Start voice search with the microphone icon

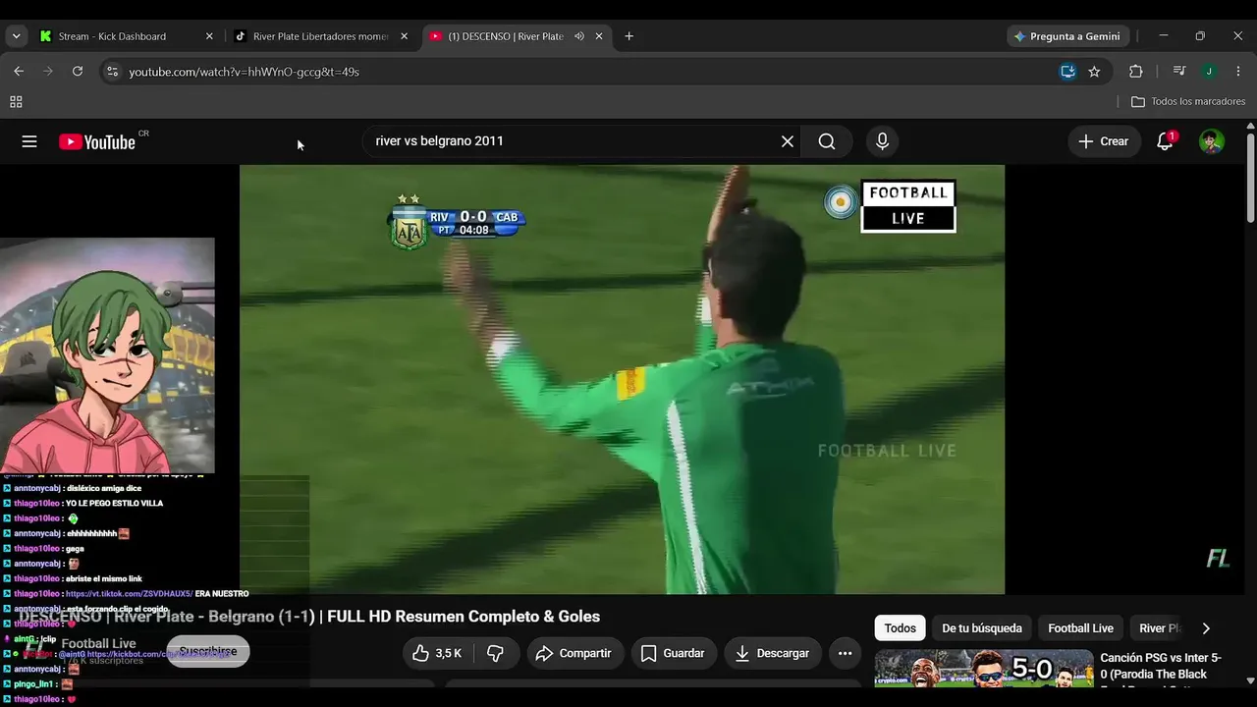tap(882, 141)
